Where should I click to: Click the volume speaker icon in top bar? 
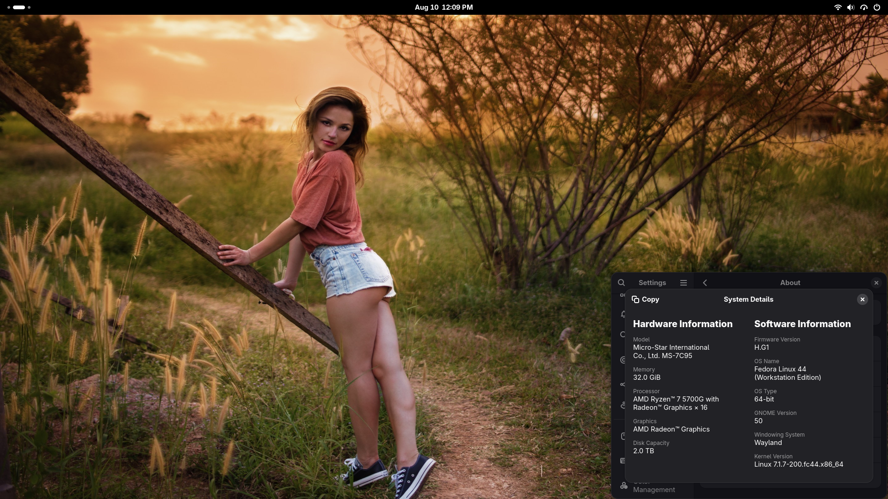coord(851,7)
